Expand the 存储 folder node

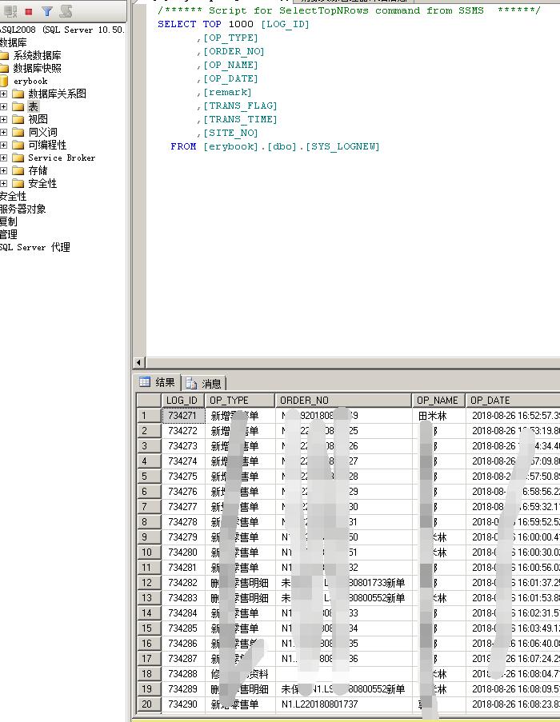point(4,171)
